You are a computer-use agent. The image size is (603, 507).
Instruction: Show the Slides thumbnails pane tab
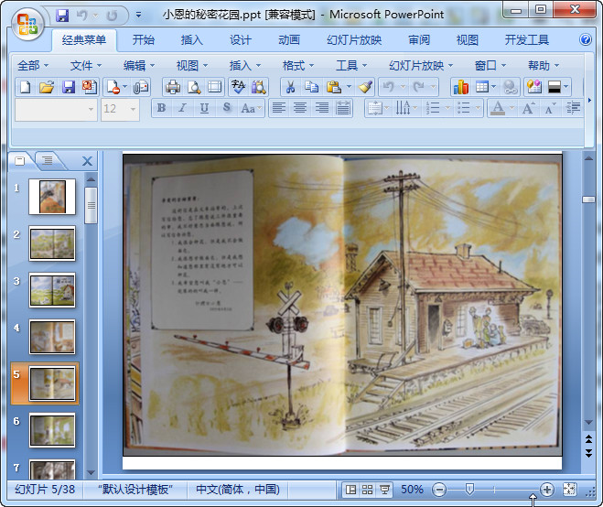pyautogui.click(x=20, y=160)
